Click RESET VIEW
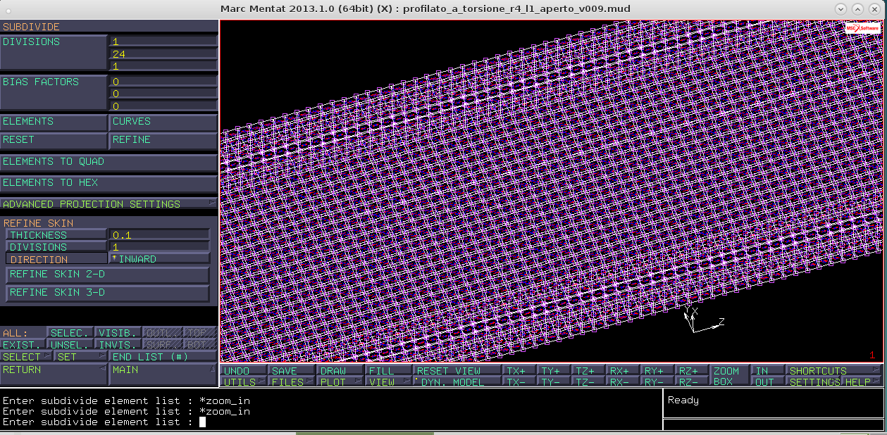 click(x=457, y=370)
